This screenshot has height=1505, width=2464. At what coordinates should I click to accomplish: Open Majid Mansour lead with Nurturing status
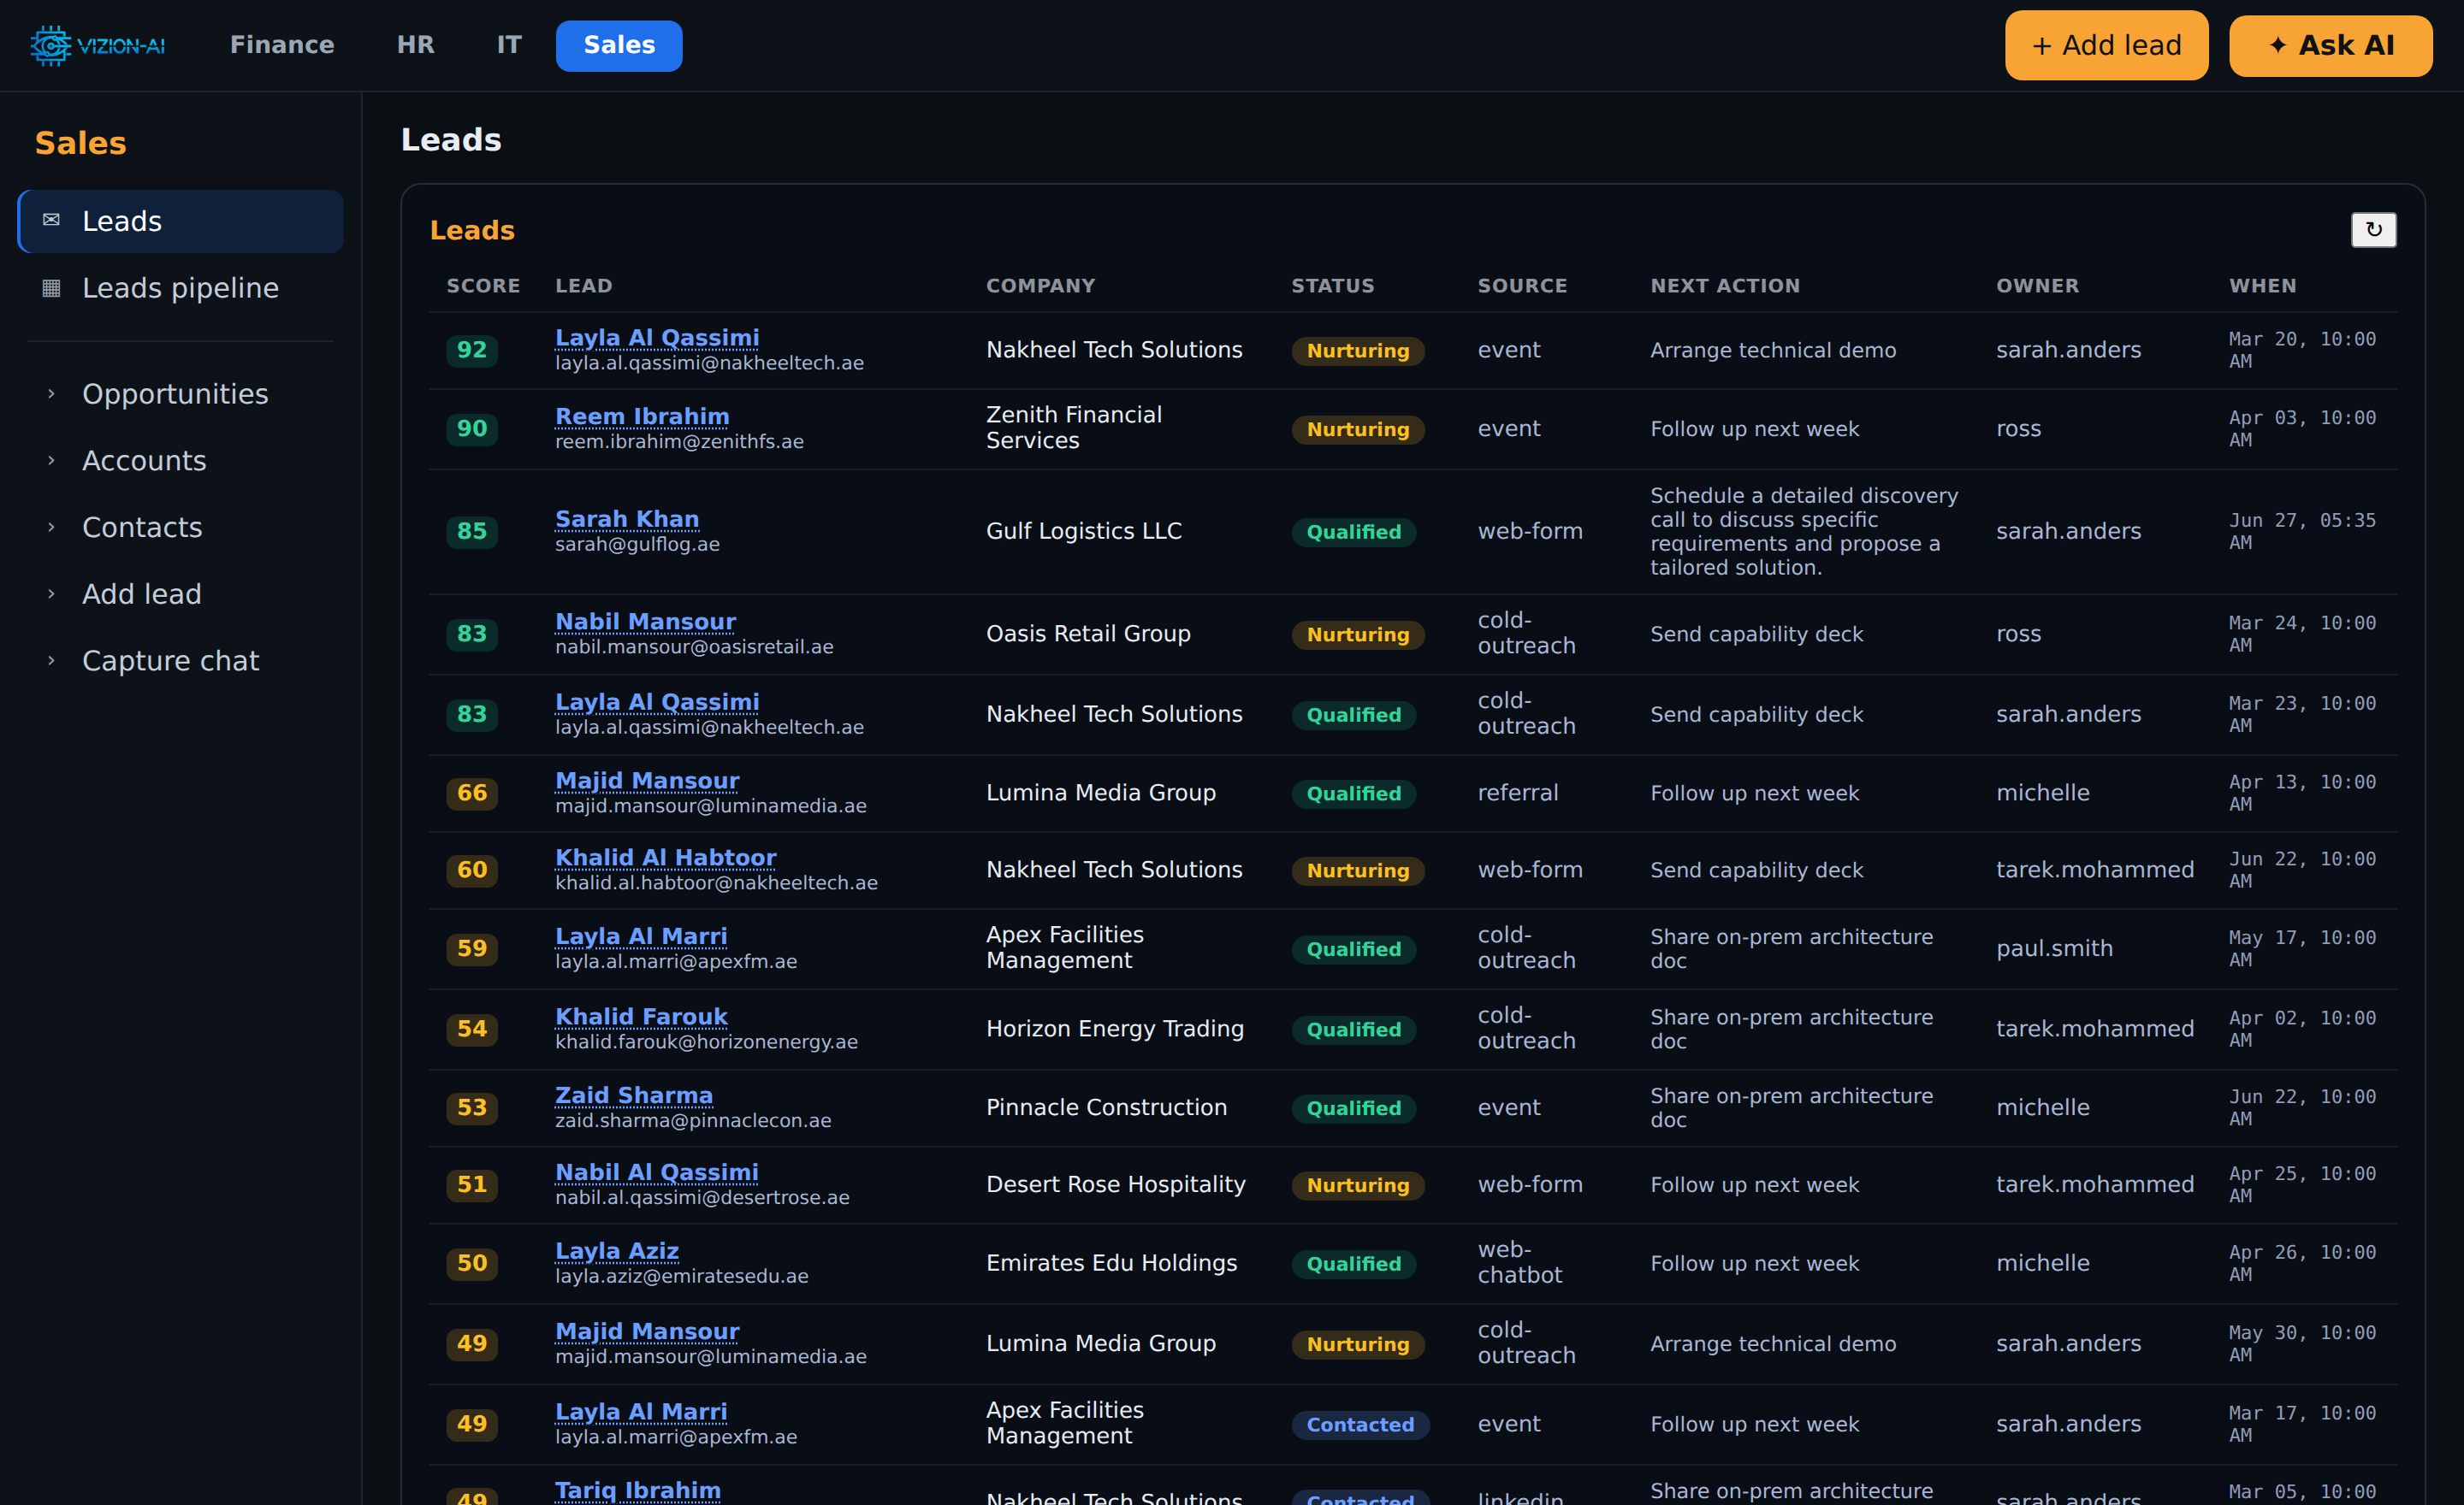click(x=647, y=1331)
